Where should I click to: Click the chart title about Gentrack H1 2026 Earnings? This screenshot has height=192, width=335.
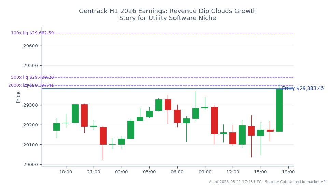168,14
